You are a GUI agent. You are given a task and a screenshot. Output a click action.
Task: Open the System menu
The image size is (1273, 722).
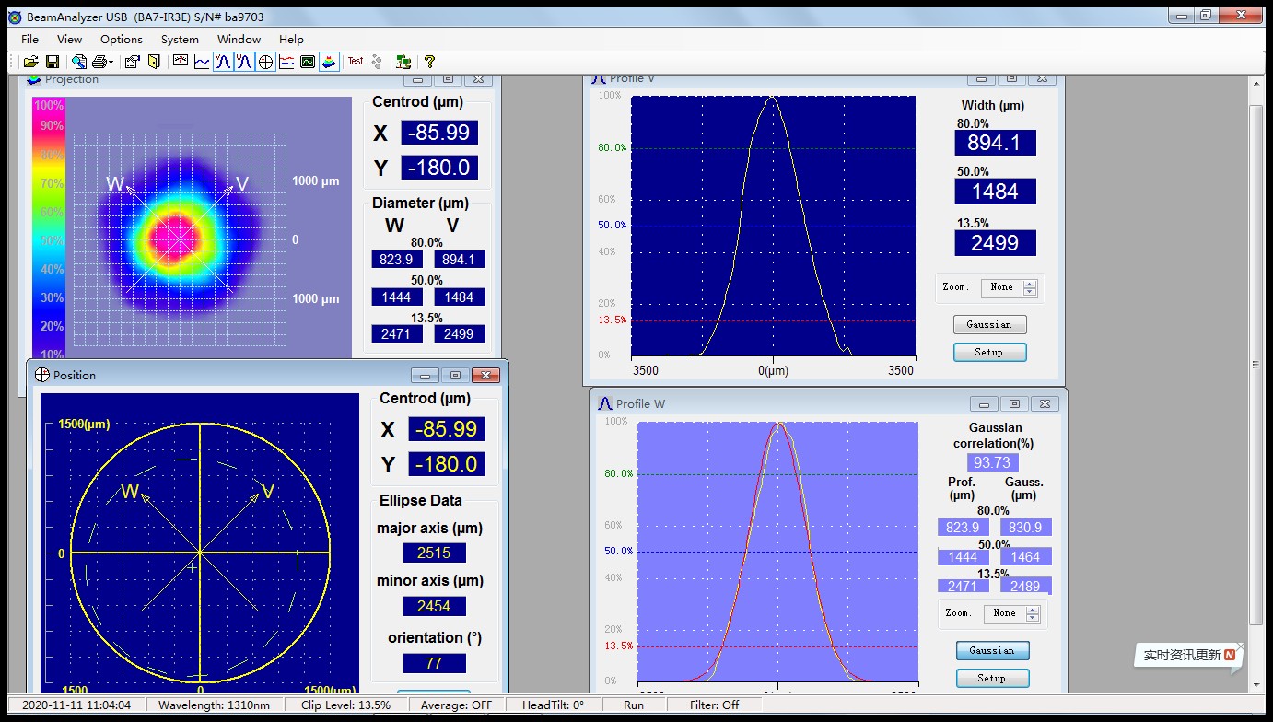tap(180, 40)
